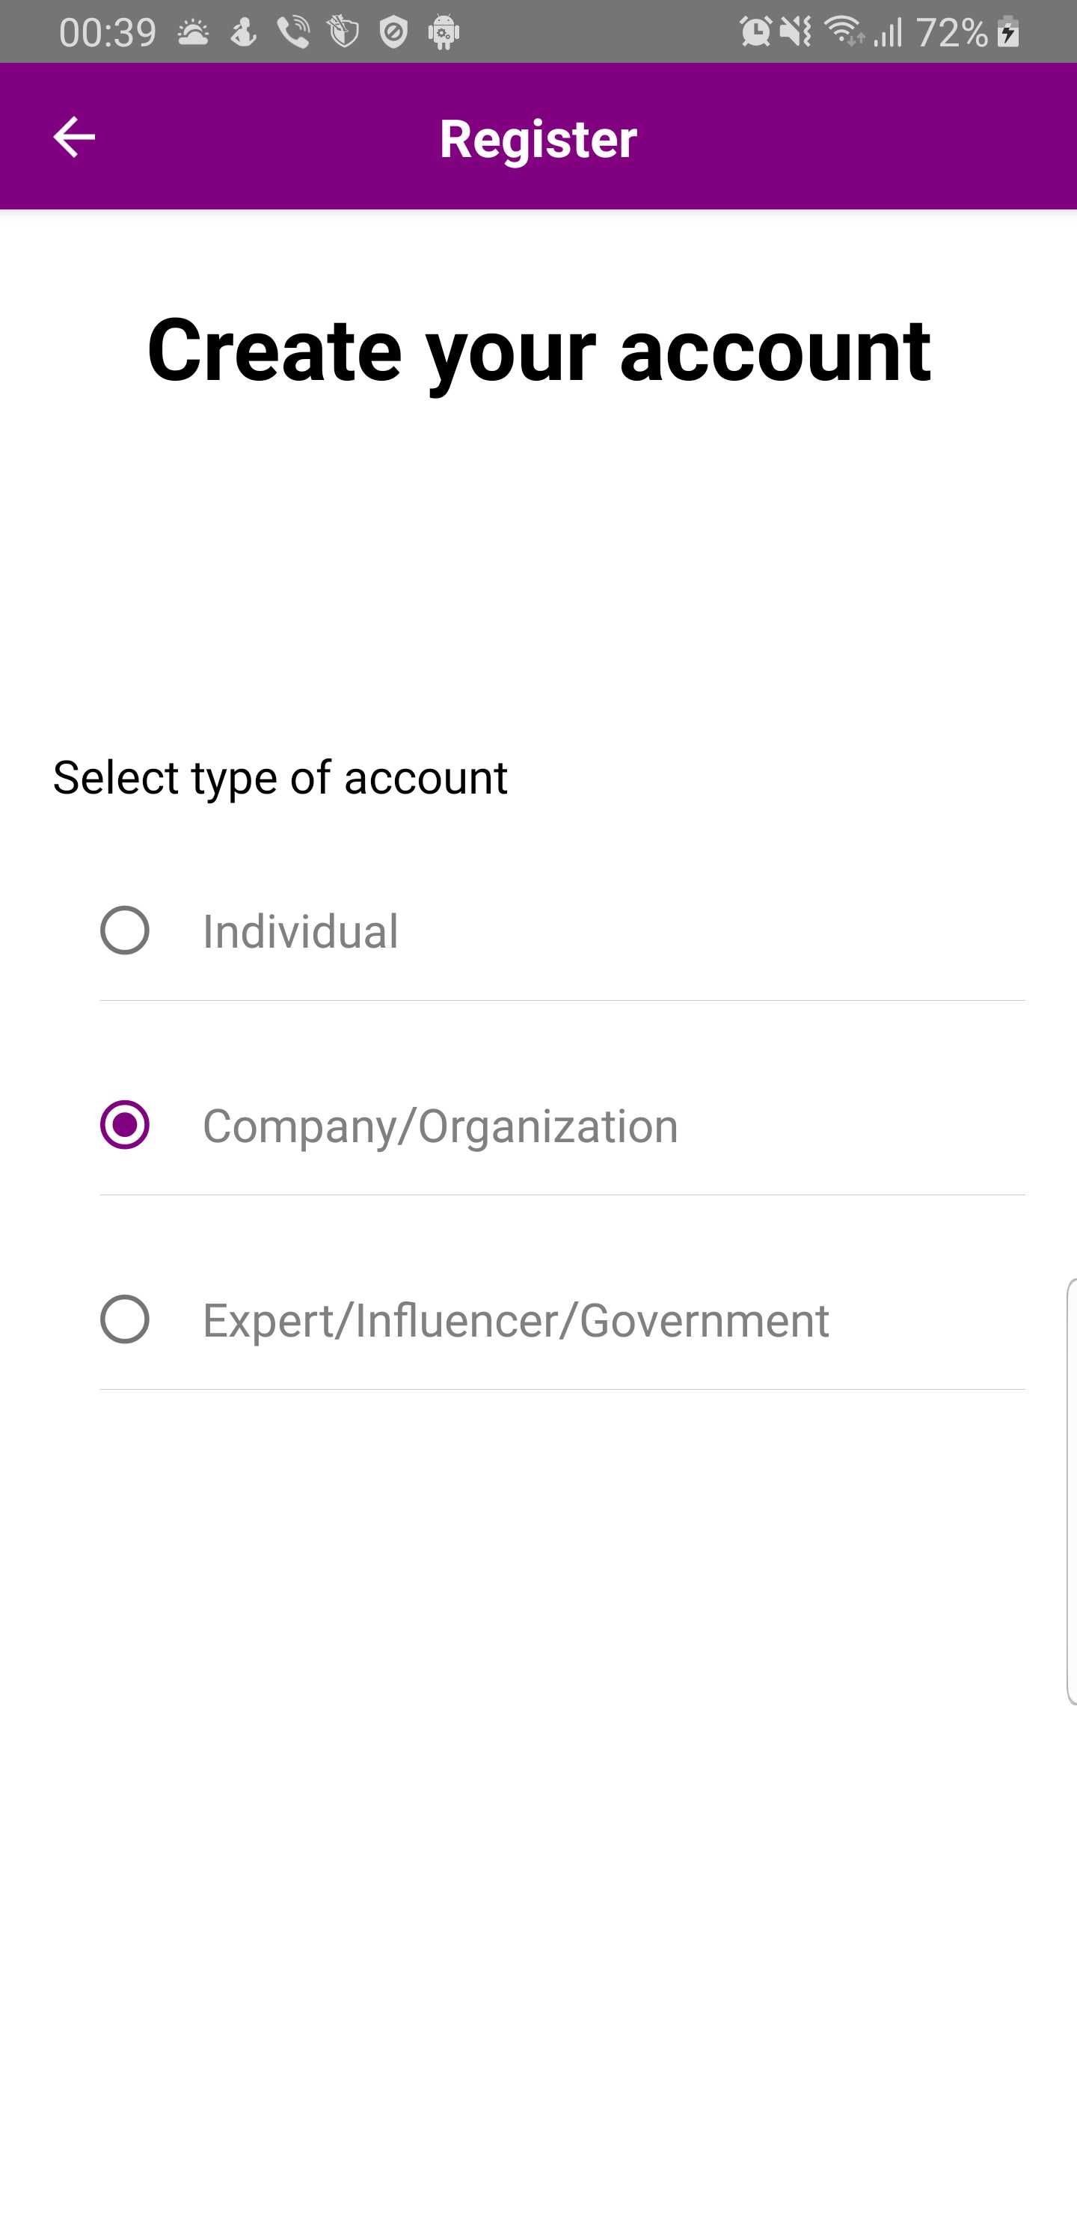Tap the phone call status icon
1077x2214 pixels.
pyautogui.click(x=293, y=34)
